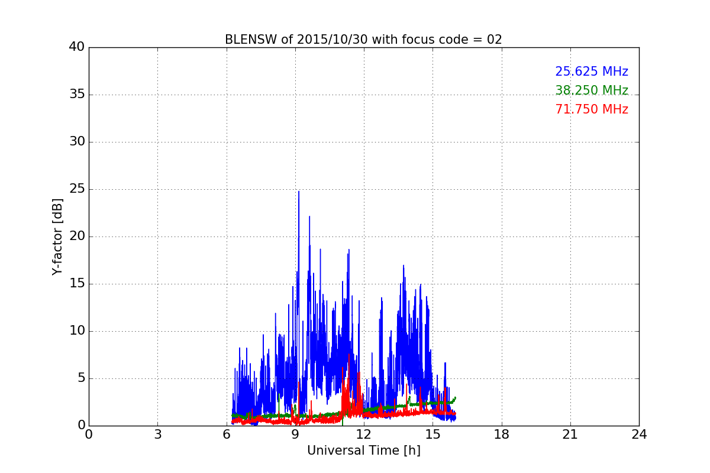Click the y-axis tick label '35'
This screenshot has width=710, height=473.
click(x=77, y=95)
